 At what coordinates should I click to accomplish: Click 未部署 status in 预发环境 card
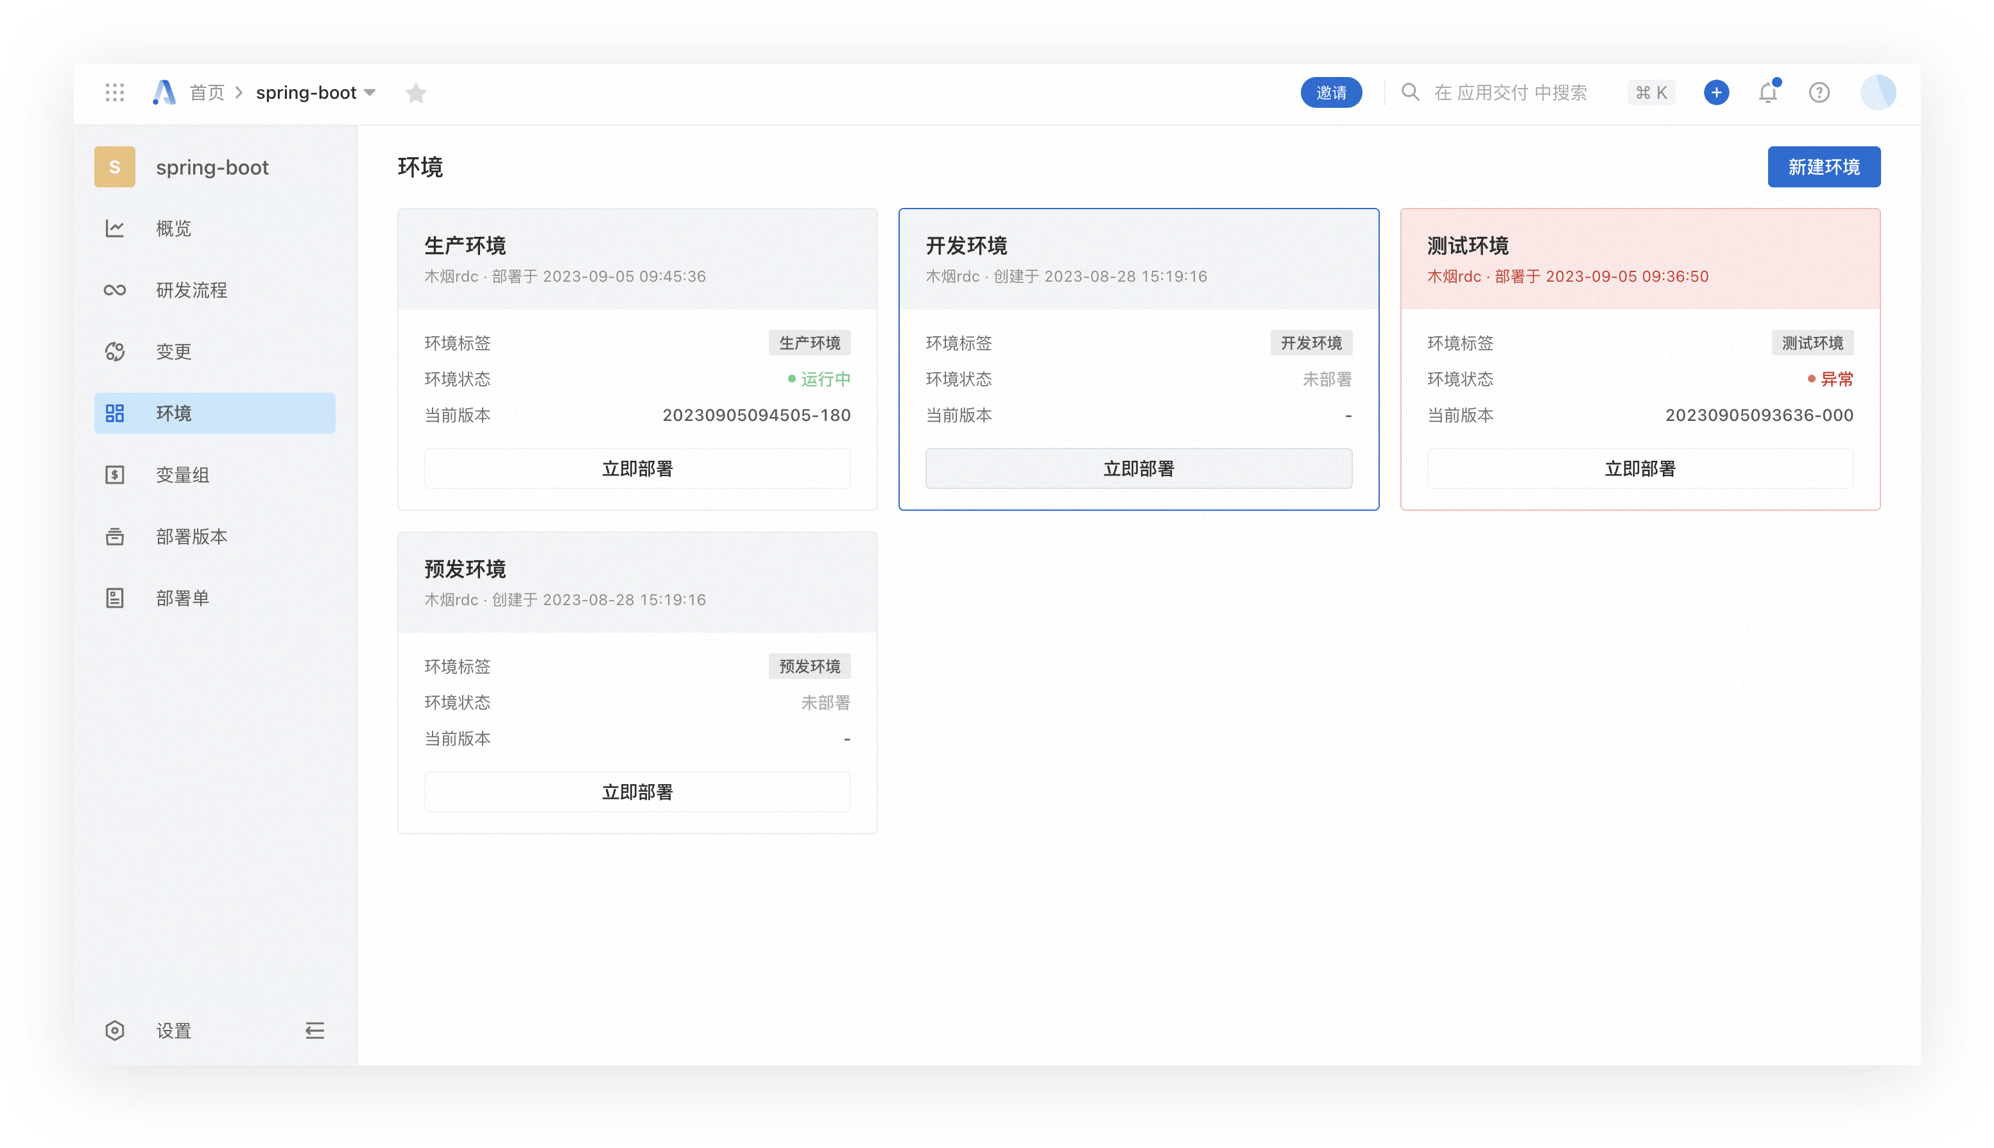tap(825, 702)
